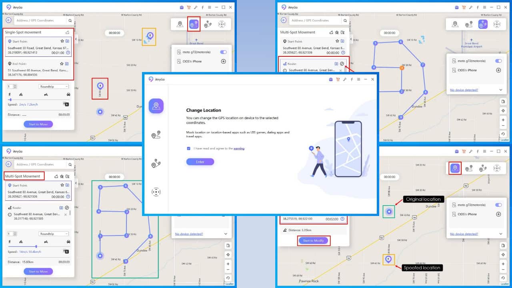
Task: Favorite the Start Point in Single-Spot movement window
Action: pyautogui.click(x=62, y=41)
